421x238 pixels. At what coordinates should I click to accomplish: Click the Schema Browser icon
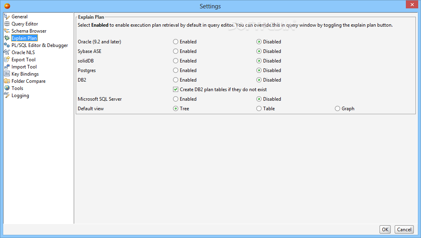(7, 31)
